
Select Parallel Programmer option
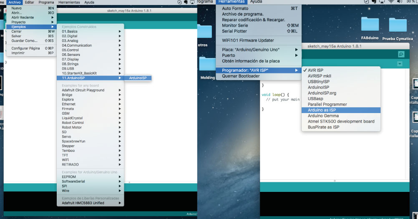point(341,104)
